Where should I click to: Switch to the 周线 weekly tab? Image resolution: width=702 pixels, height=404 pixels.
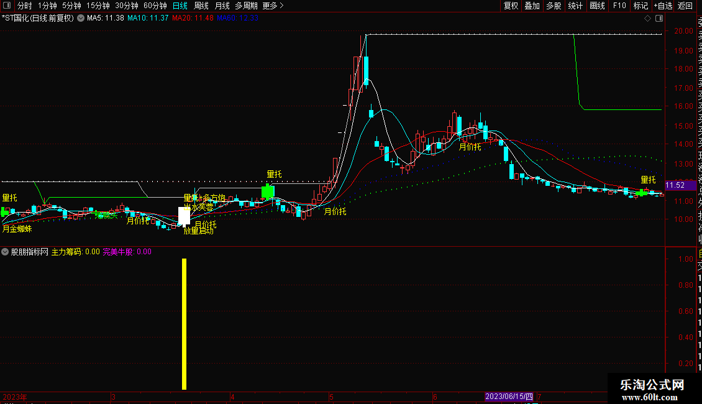click(x=201, y=6)
